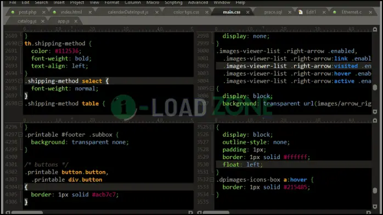Click the green status dot on Ethernet.c tab
This screenshot has height=215, width=383.
pyautogui.click(x=335, y=12)
